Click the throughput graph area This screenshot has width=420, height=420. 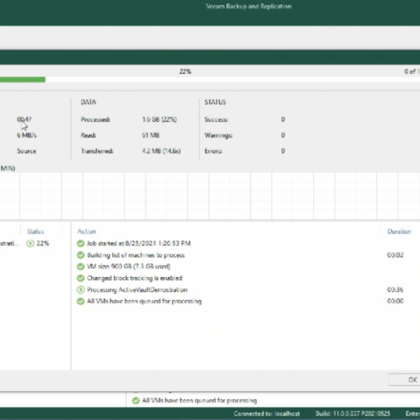(210, 196)
